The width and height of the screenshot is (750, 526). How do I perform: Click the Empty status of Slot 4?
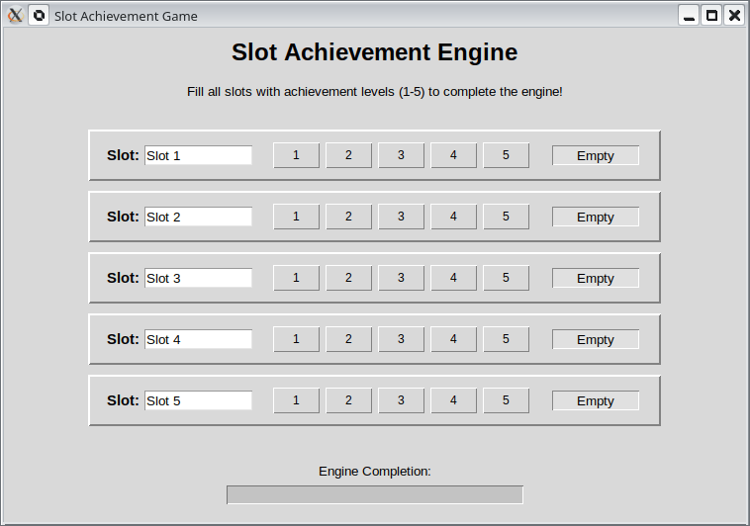[x=595, y=339]
